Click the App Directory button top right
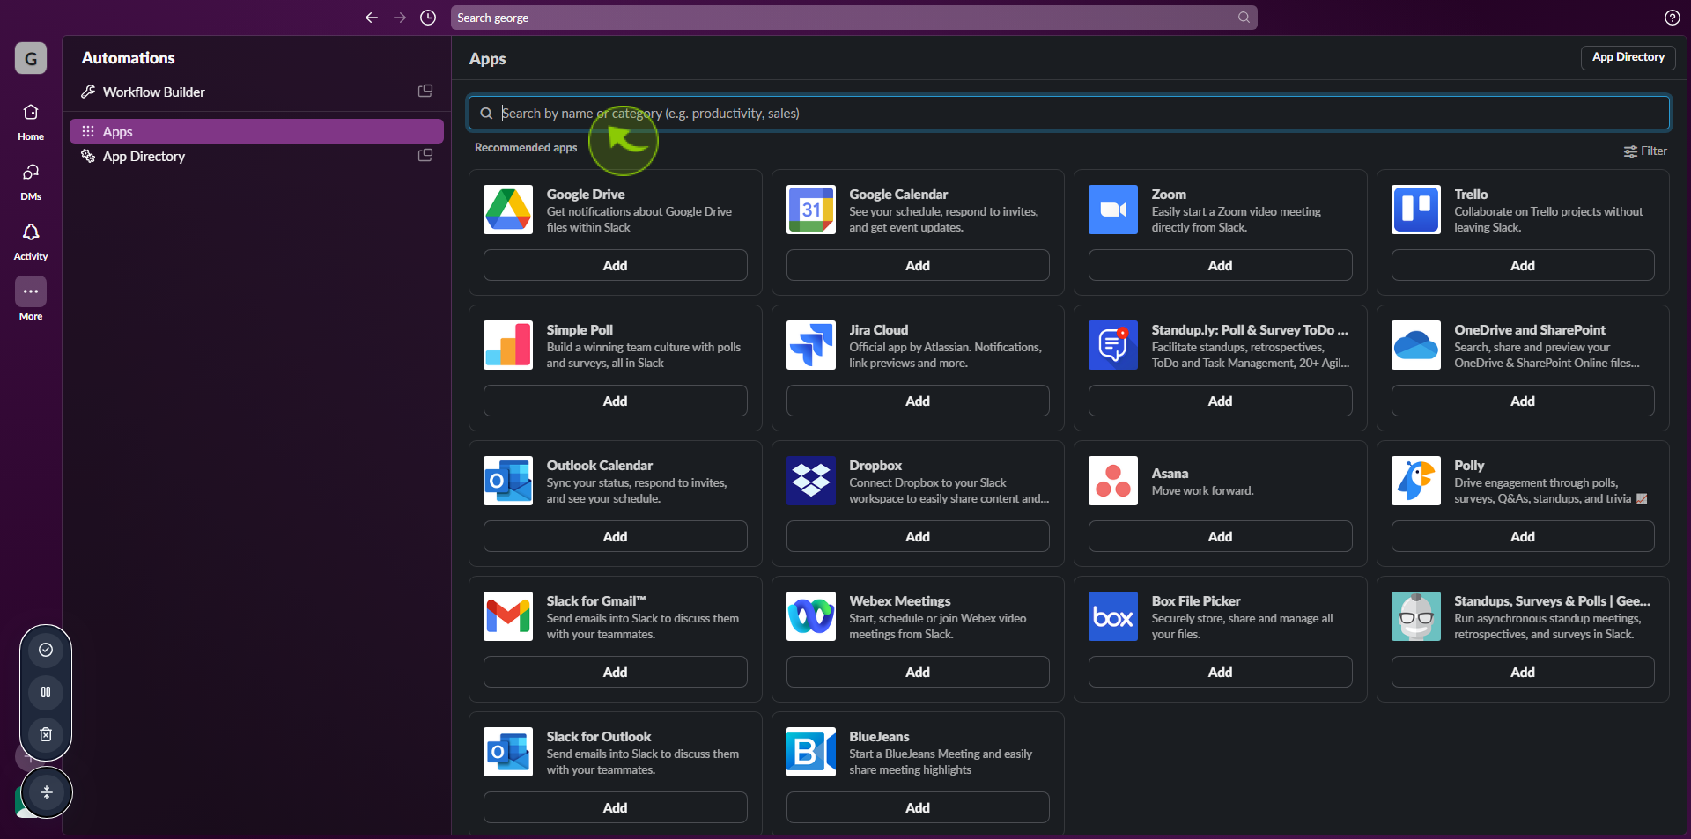The image size is (1691, 839). coord(1628,57)
